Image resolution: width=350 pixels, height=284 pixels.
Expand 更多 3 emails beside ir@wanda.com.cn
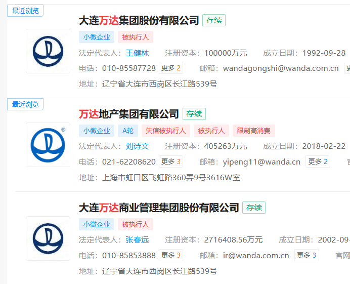click(x=307, y=255)
